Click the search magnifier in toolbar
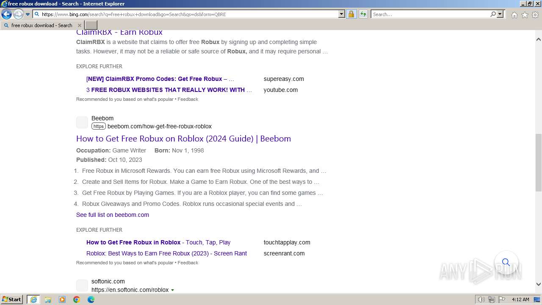Screen dimensions: 542x305 tap(493, 14)
